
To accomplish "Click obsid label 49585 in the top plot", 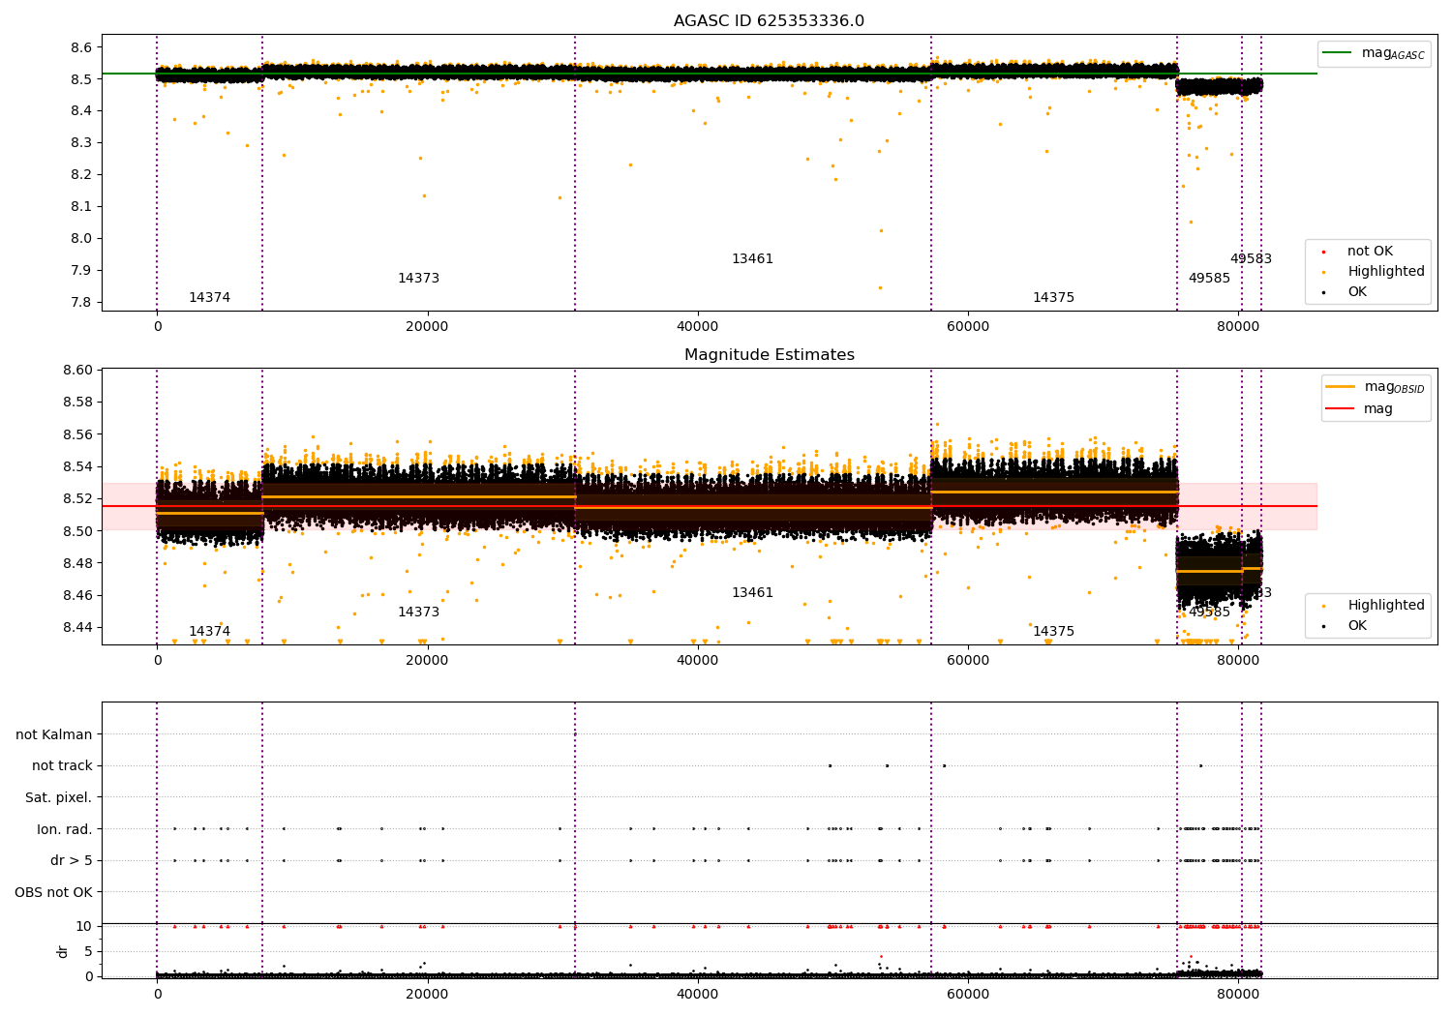I will tap(1209, 279).
